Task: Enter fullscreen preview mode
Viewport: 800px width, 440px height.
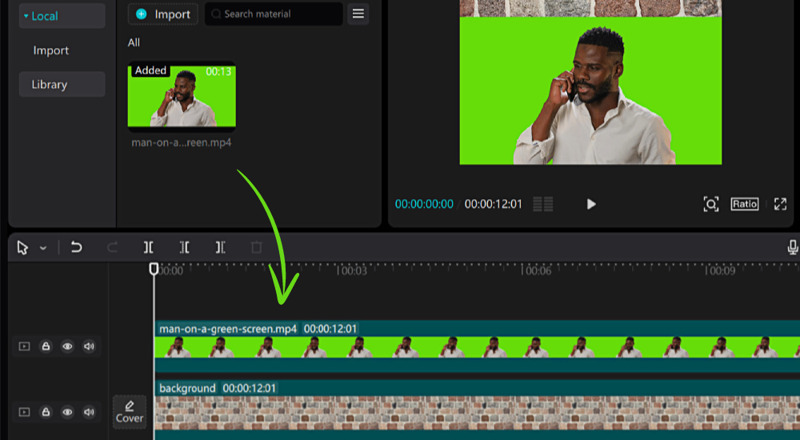Action: click(x=780, y=204)
